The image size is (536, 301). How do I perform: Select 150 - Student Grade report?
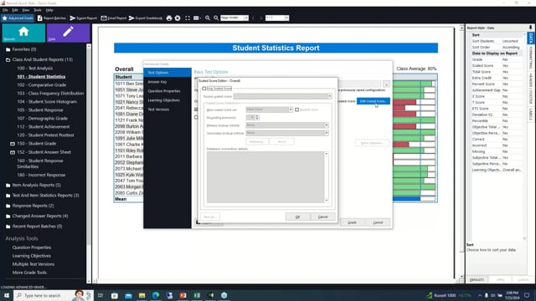37,144
